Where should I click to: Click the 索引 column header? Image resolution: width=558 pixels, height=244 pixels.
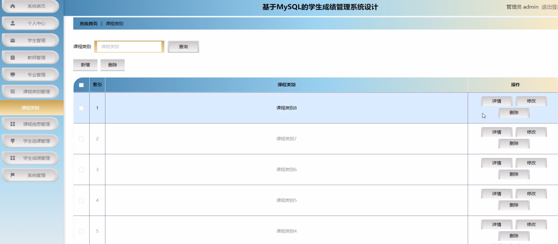[97, 85]
